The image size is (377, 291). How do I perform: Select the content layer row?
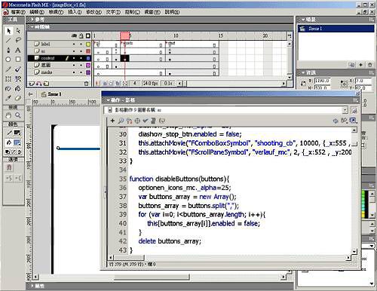pos(59,58)
